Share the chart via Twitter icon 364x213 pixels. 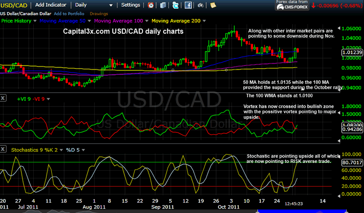pos(176,5)
